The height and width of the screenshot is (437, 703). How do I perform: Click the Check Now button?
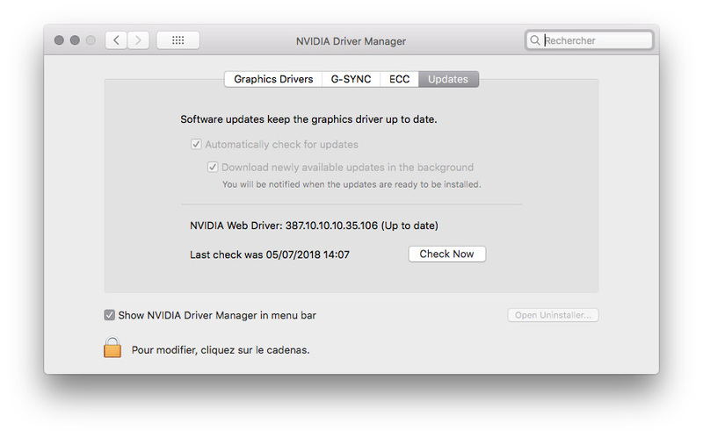point(446,254)
